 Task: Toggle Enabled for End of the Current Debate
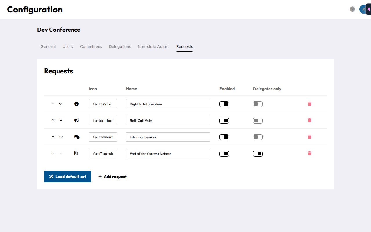click(x=224, y=154)
